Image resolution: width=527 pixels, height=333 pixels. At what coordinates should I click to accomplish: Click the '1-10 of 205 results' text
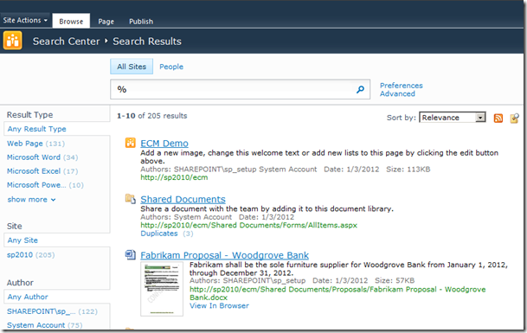152,116
